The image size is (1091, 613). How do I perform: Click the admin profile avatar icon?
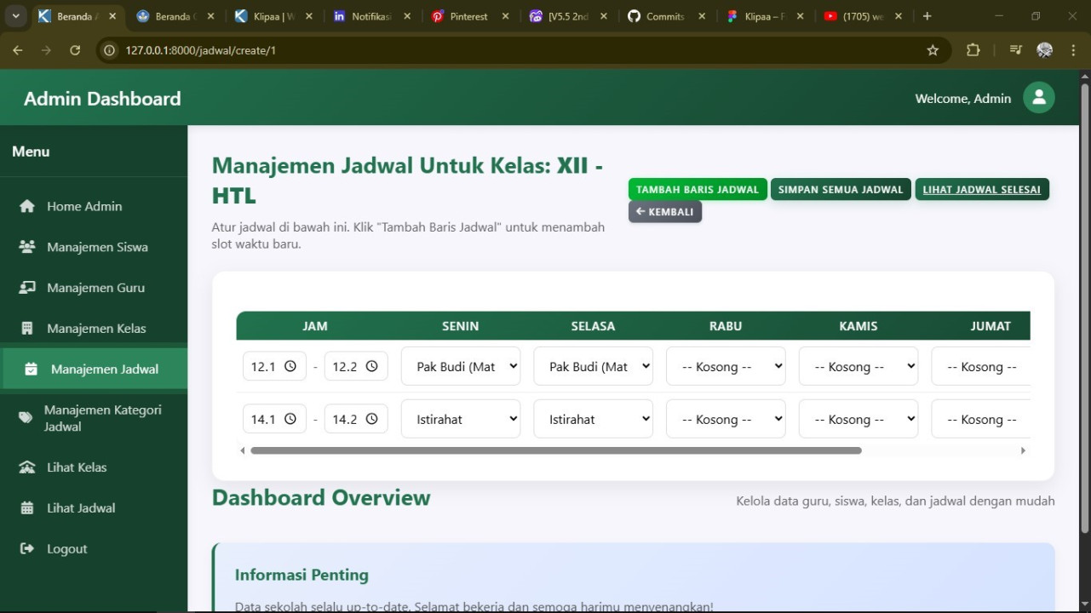tap(1038, 98)
